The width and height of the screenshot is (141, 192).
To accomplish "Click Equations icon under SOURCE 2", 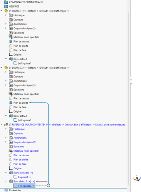I will pos(11,89).
